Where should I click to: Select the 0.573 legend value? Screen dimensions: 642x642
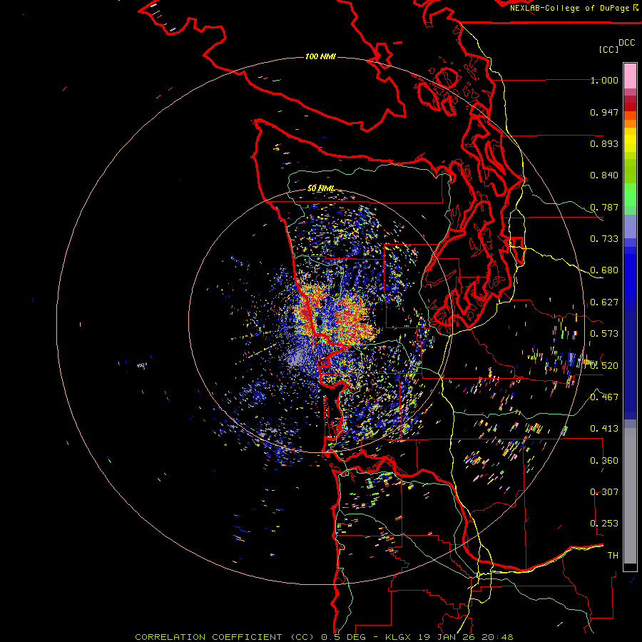coord(604,334)
